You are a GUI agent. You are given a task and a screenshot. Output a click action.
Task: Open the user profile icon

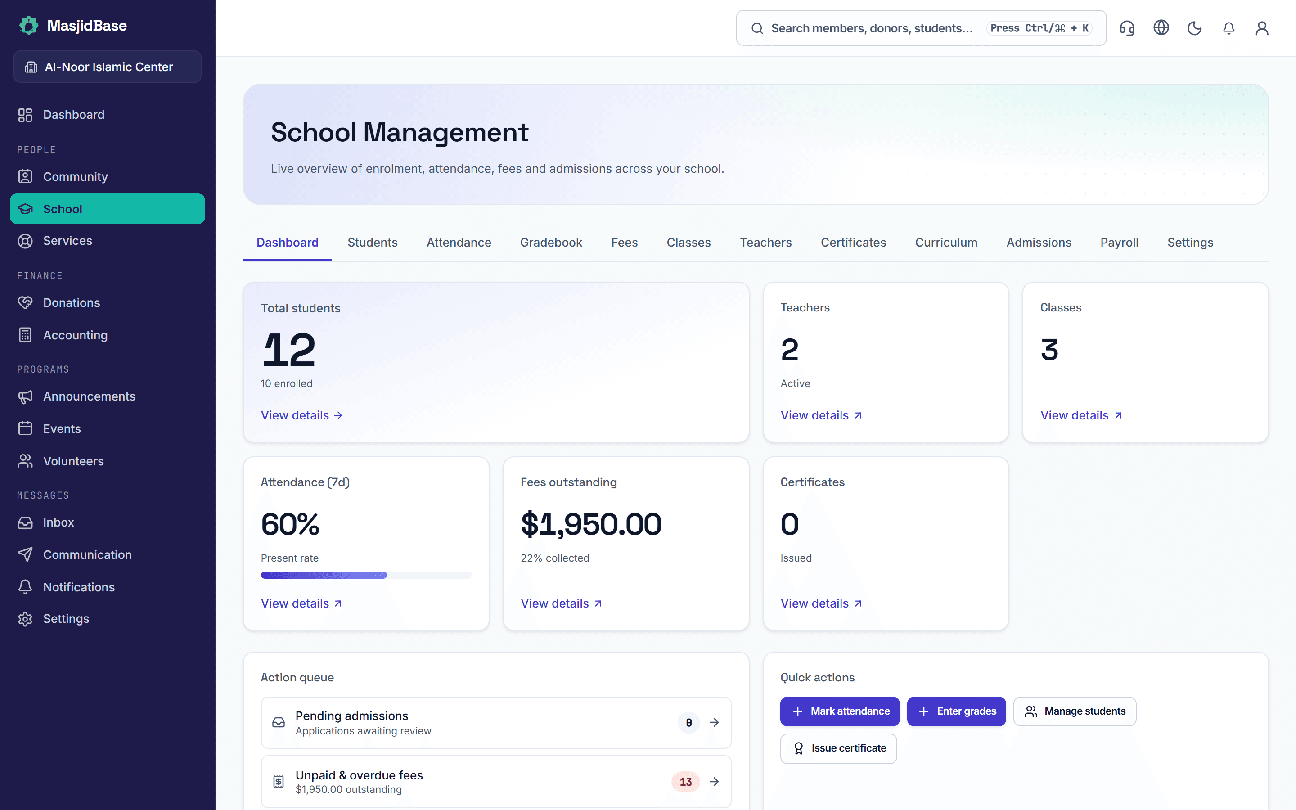(1262, 28)
